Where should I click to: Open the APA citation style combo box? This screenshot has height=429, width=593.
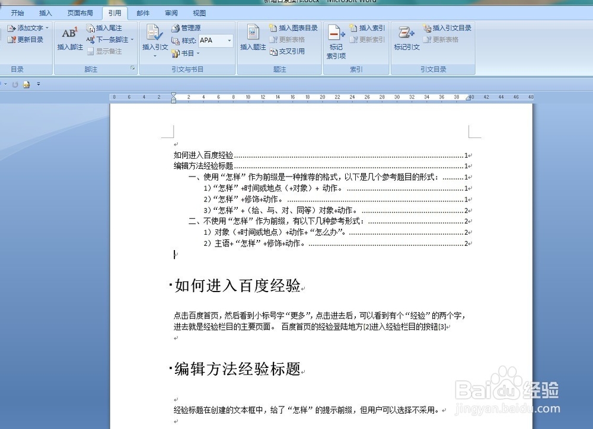point(216,40)
